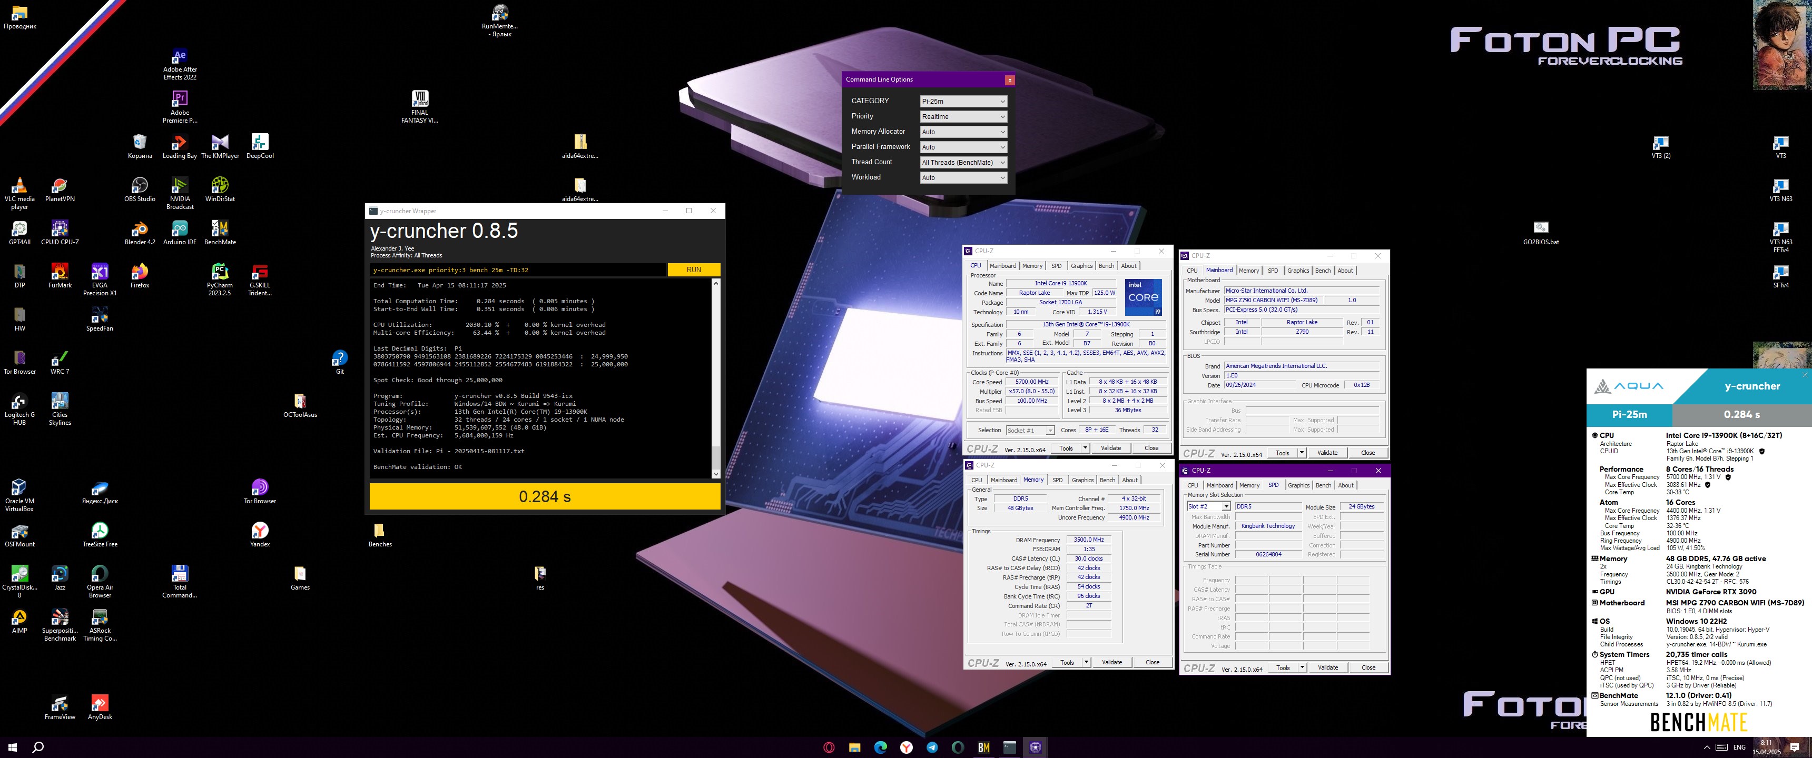1812x758 pixels.
Task: Open the taskbar search
Action: [38, 747]
